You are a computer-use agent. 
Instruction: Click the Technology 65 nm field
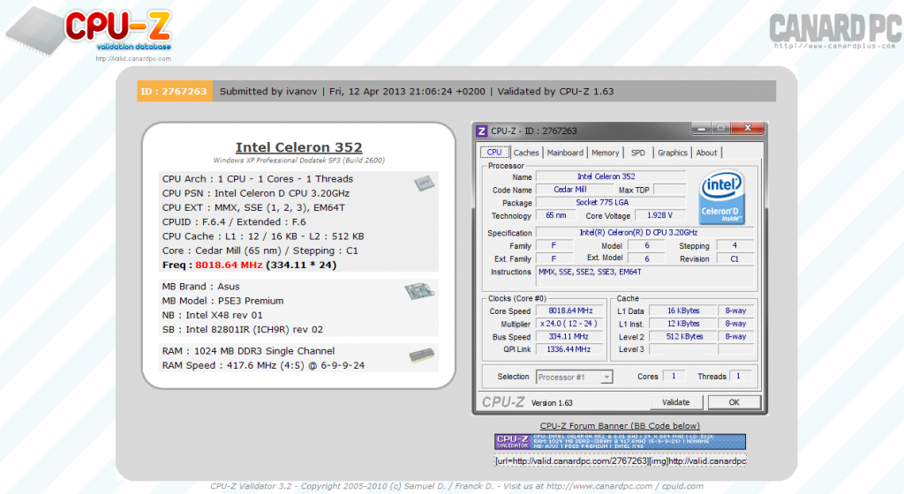point(556,215)
